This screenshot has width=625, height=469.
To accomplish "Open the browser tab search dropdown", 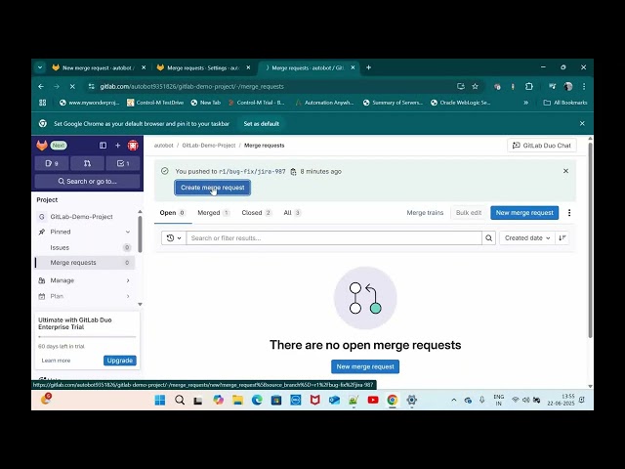I will pos(40,67).
